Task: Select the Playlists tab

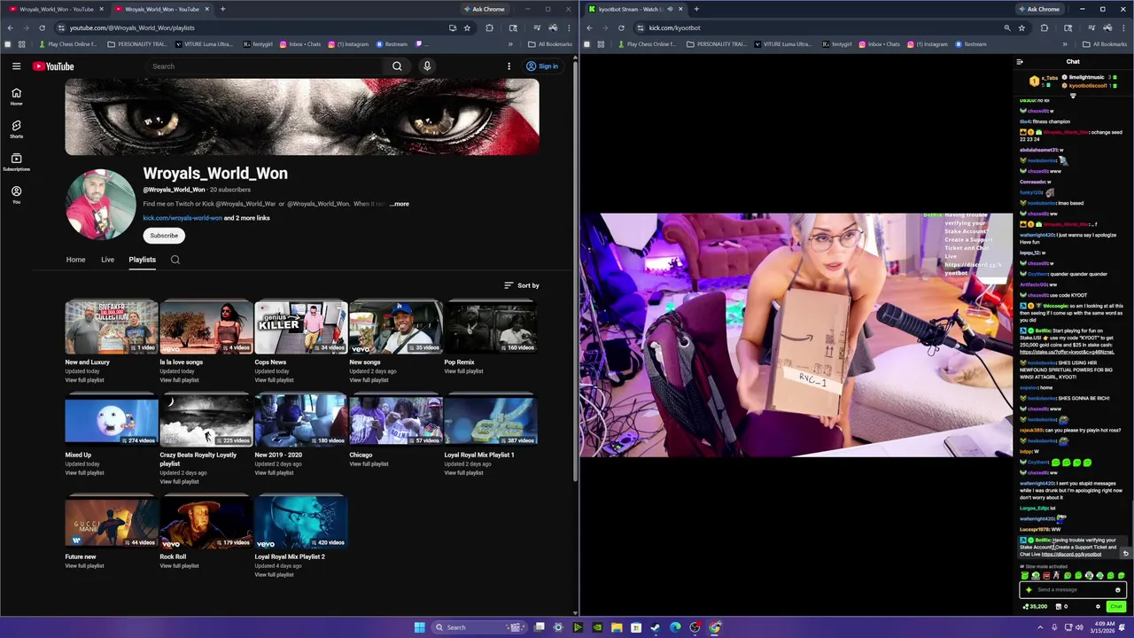Action: (142, 260)
